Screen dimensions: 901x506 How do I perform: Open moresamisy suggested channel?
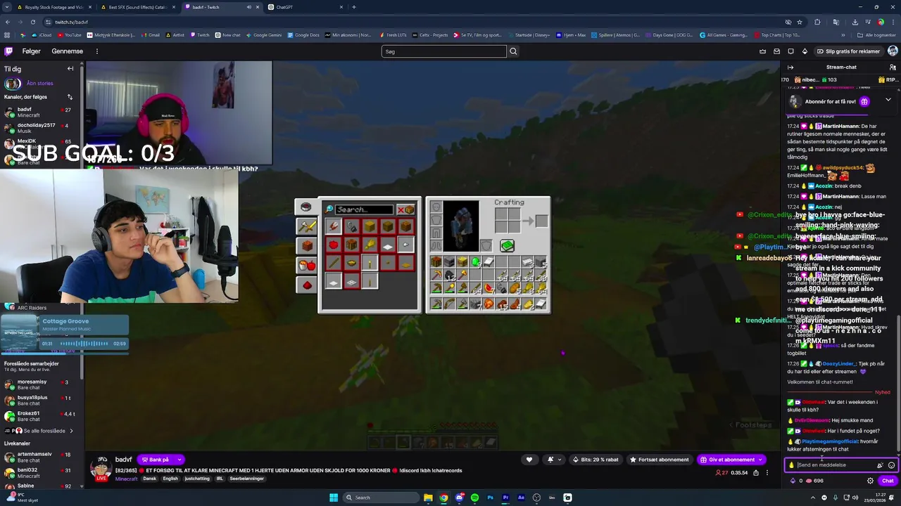pyautogui.click(x=39, y=384)
